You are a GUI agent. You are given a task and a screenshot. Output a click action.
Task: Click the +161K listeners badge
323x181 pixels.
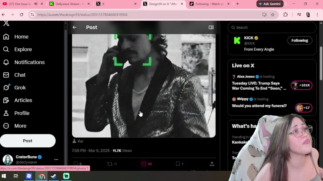coord(302,85)
